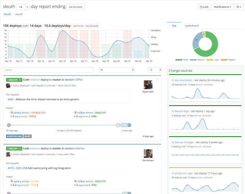245x194 pixels.
Task: Click Dylan Etkin's avatar
Action: [148, 85]
